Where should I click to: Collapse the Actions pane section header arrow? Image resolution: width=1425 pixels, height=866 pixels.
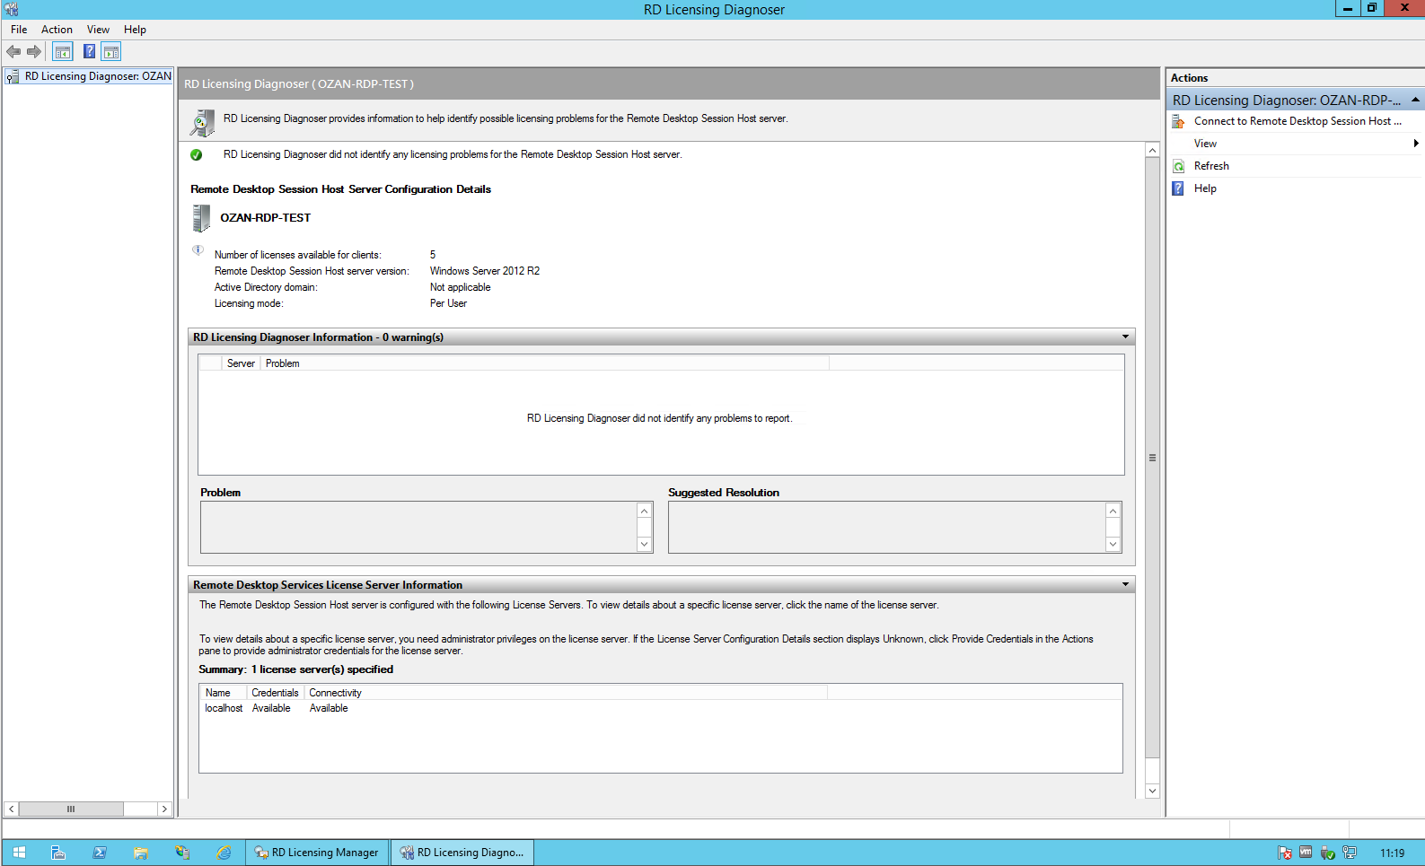coord(1415,100)
